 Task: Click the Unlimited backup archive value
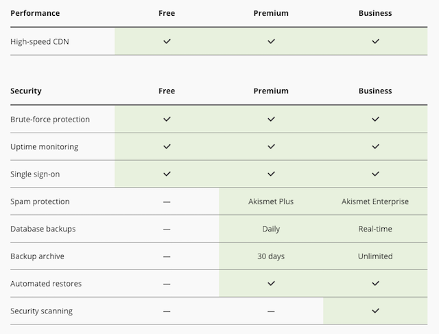point(375,256)
